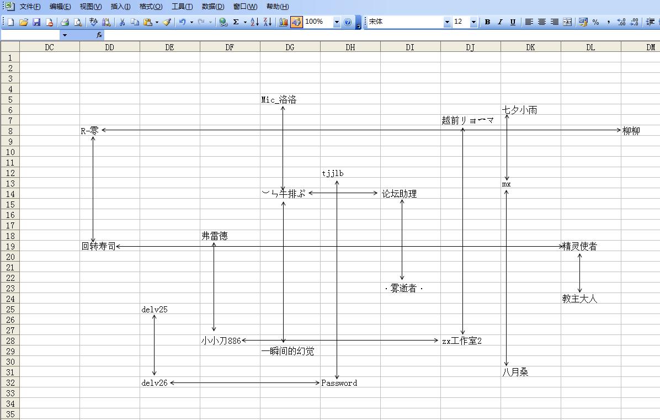Toggle underline formatting
Screen dimensions: 660x420
(x=513, y=22)
